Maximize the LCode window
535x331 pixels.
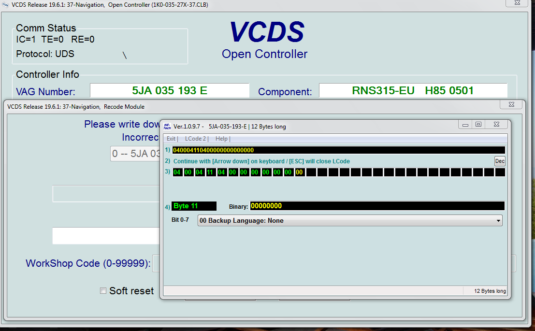point(478,125)
